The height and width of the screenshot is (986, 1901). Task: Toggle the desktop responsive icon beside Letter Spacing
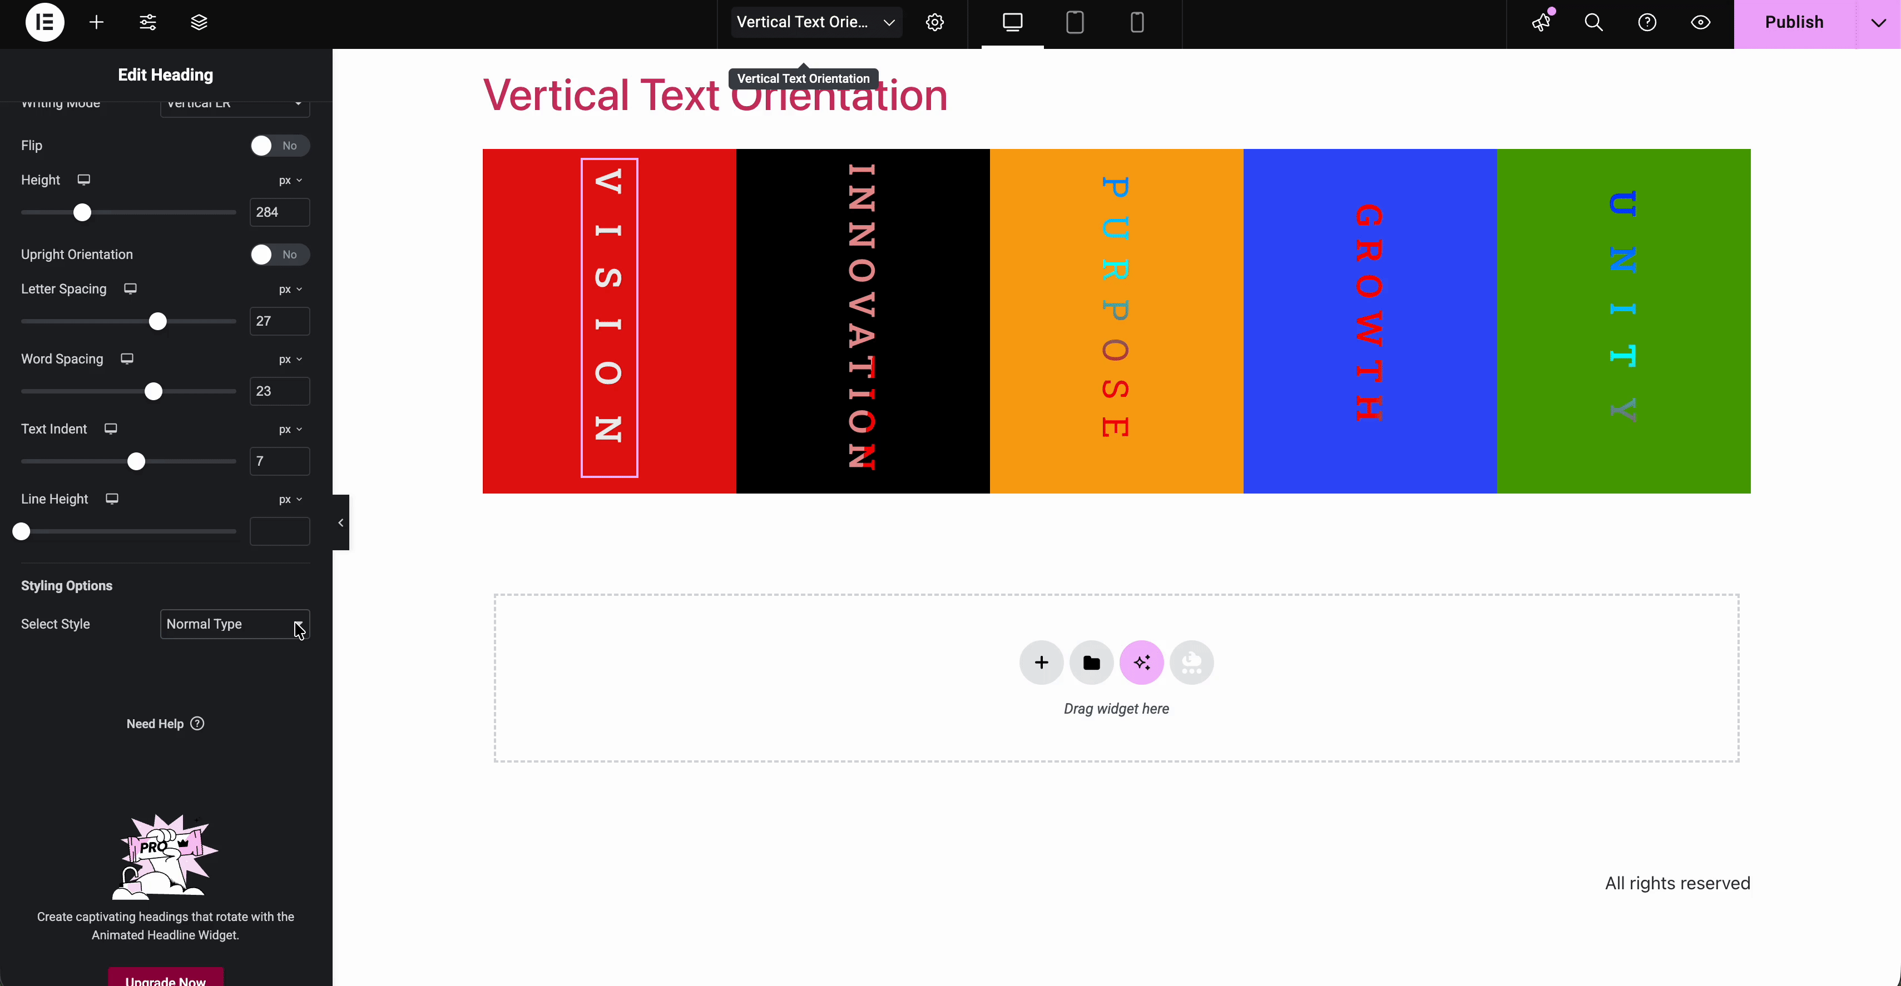[x=130, y=288]
